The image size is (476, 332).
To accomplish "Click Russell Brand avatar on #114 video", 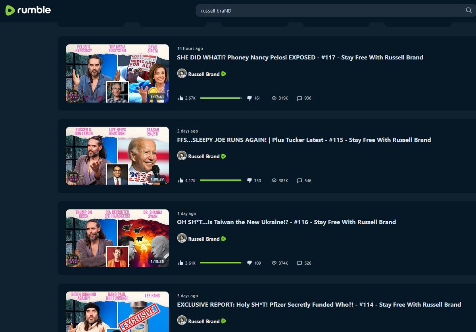I will 182,320.
